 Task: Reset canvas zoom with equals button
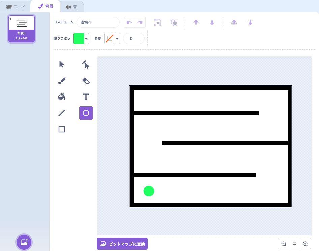(x=294, y=244)
